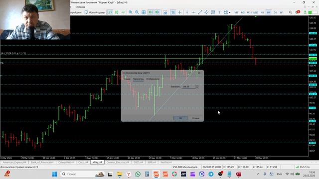
Task: Switch chart to bar chart mode
Action: pos(110,12)
